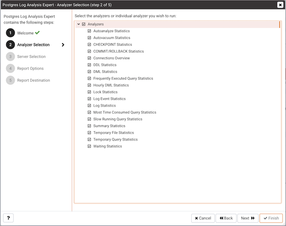Viewport: 286px width, 226px height.
Task: Click the arrow beside Analyzer Selection
Action: [x=63, y=45]
